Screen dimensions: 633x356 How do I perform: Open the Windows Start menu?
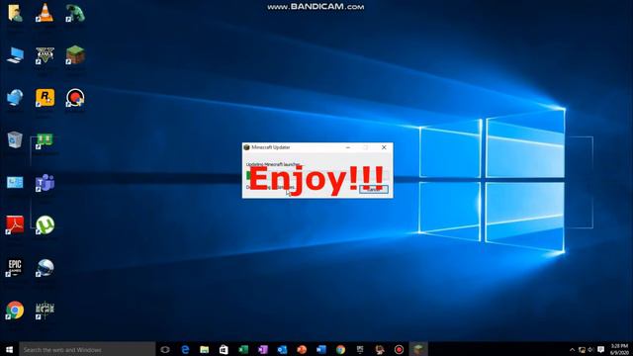tap(9, 349)
